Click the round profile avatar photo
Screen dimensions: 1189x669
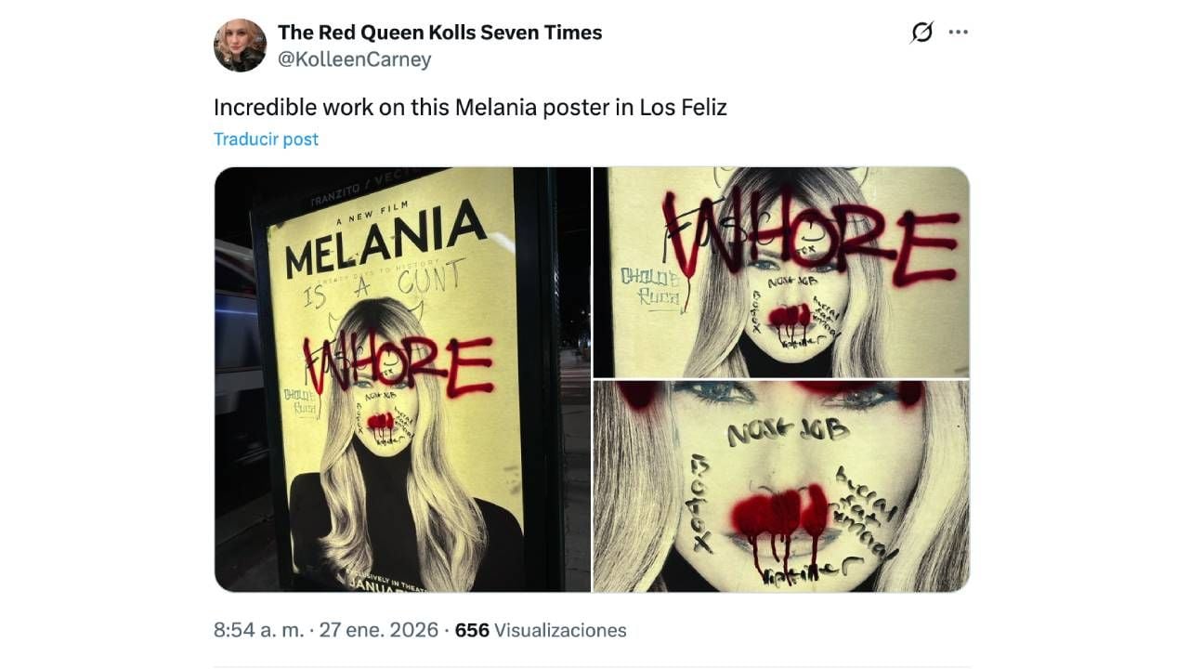(241, 46)
